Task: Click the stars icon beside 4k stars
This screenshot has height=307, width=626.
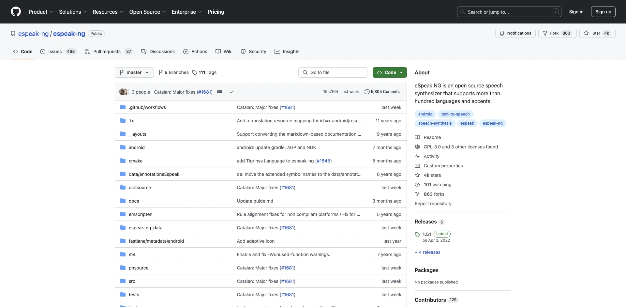Action: coord(417,175)
